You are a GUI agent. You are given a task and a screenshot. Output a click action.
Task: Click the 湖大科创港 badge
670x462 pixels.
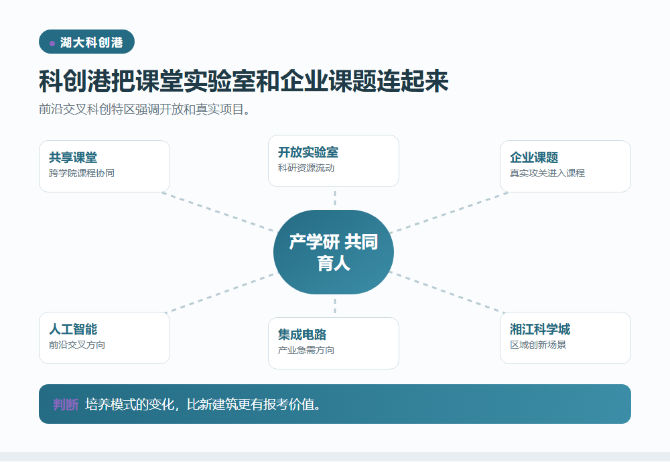(x=86, y=42)
